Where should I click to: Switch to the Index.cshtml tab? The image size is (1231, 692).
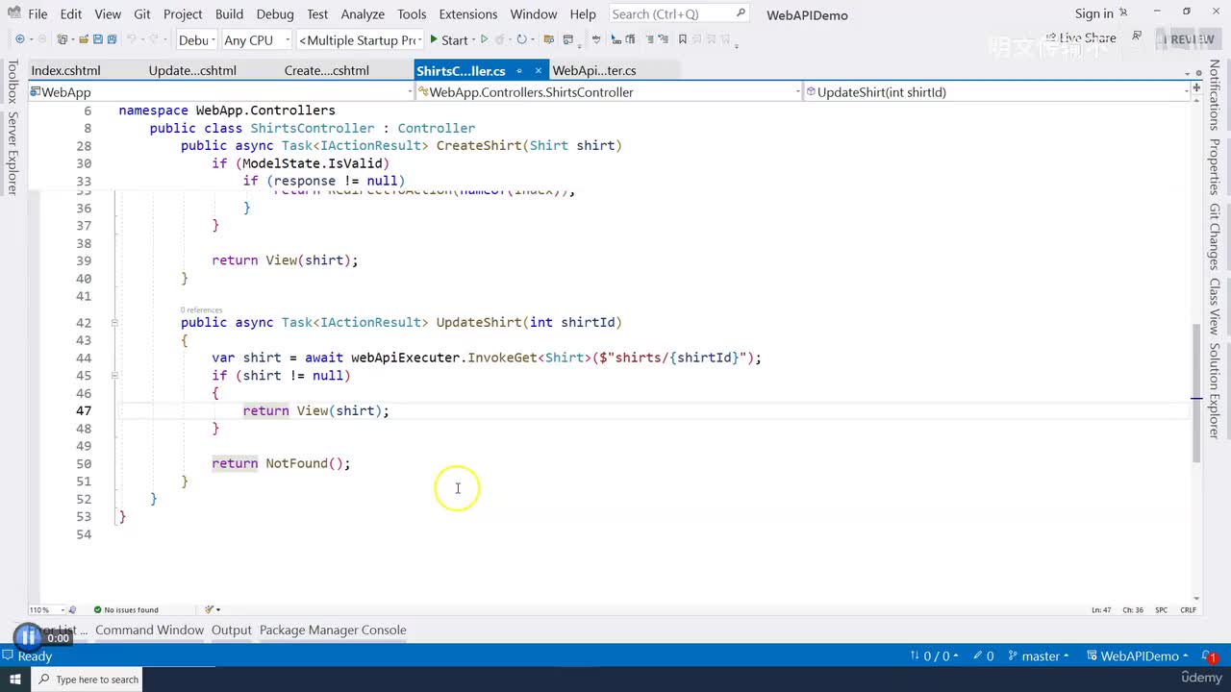[x=65, y=70]
